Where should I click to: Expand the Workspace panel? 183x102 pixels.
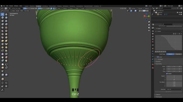pos(159,97)
